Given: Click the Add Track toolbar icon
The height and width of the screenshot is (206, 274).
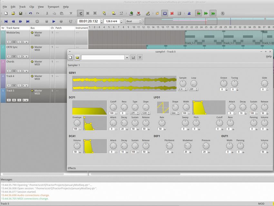Looking at the screenshot, I should pos(131,14).
